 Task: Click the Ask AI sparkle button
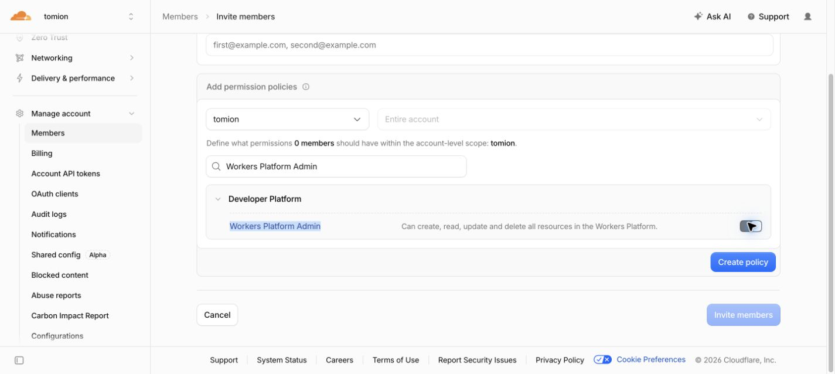(712, 16)
